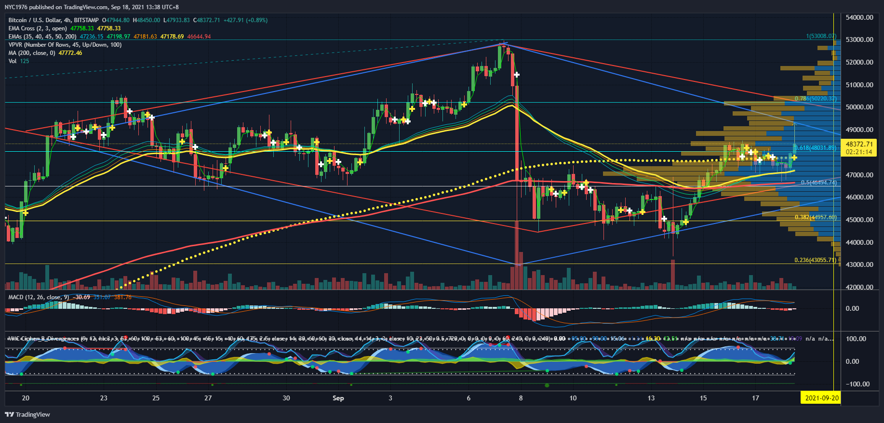
Task: Click the TradingView logo at the chart bottom
Action: 27,414
